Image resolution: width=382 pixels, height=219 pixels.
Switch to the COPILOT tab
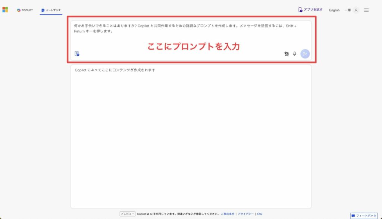(25, 10)
